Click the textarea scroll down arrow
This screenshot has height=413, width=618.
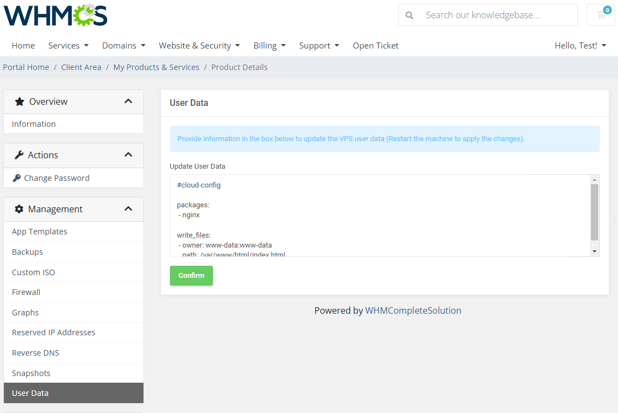[x=594, y=251]
